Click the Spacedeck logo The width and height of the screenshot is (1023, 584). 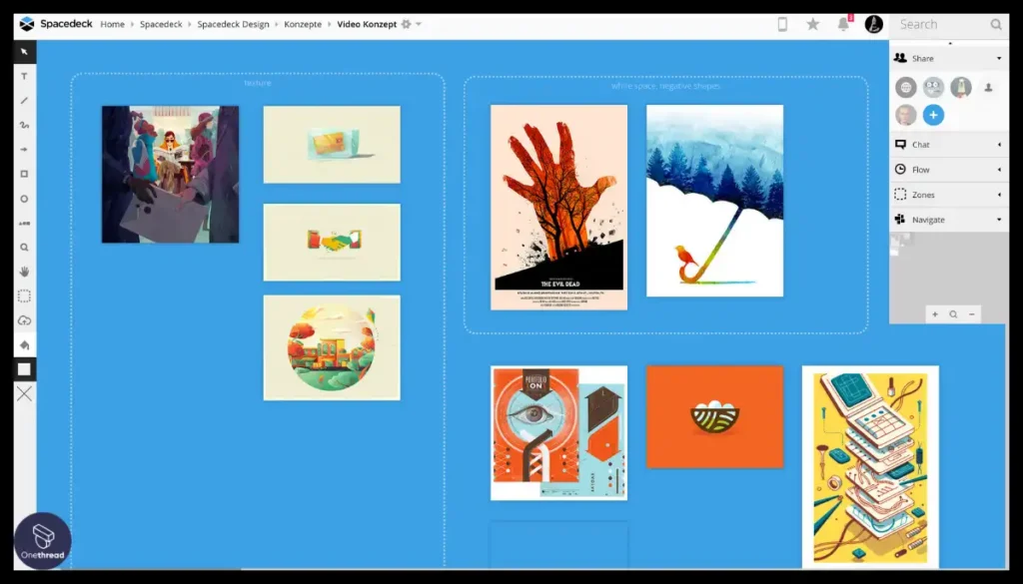[56, 24]
